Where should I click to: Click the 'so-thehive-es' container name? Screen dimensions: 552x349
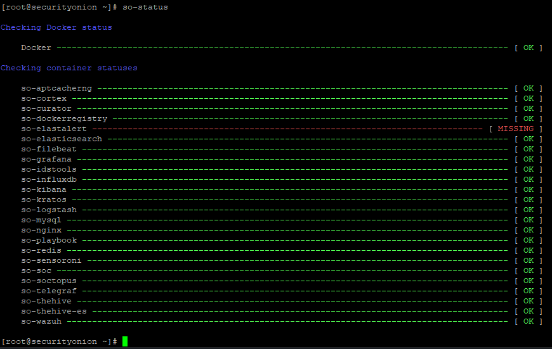coord(54,312)
